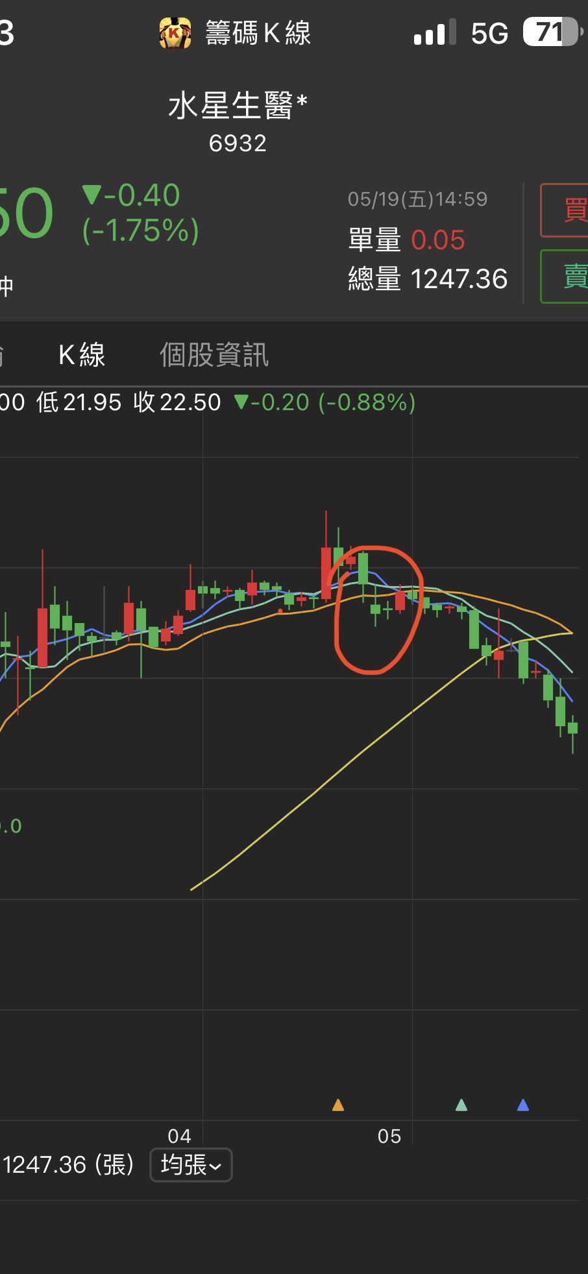Tap the orange triangle marker on timeline
588x1274 pixels.
tap(338, 1105)
